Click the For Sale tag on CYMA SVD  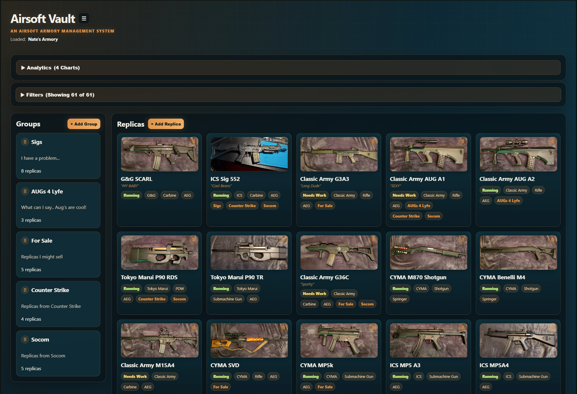[221, 387]
